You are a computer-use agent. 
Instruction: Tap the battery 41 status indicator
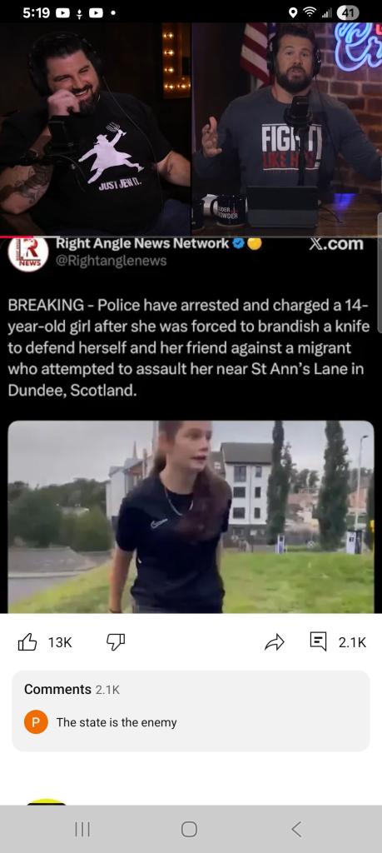tap(349, 12)
